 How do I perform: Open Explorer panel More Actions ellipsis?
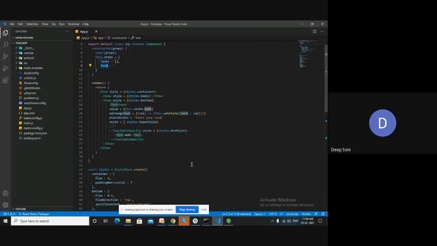coord(67,31)
